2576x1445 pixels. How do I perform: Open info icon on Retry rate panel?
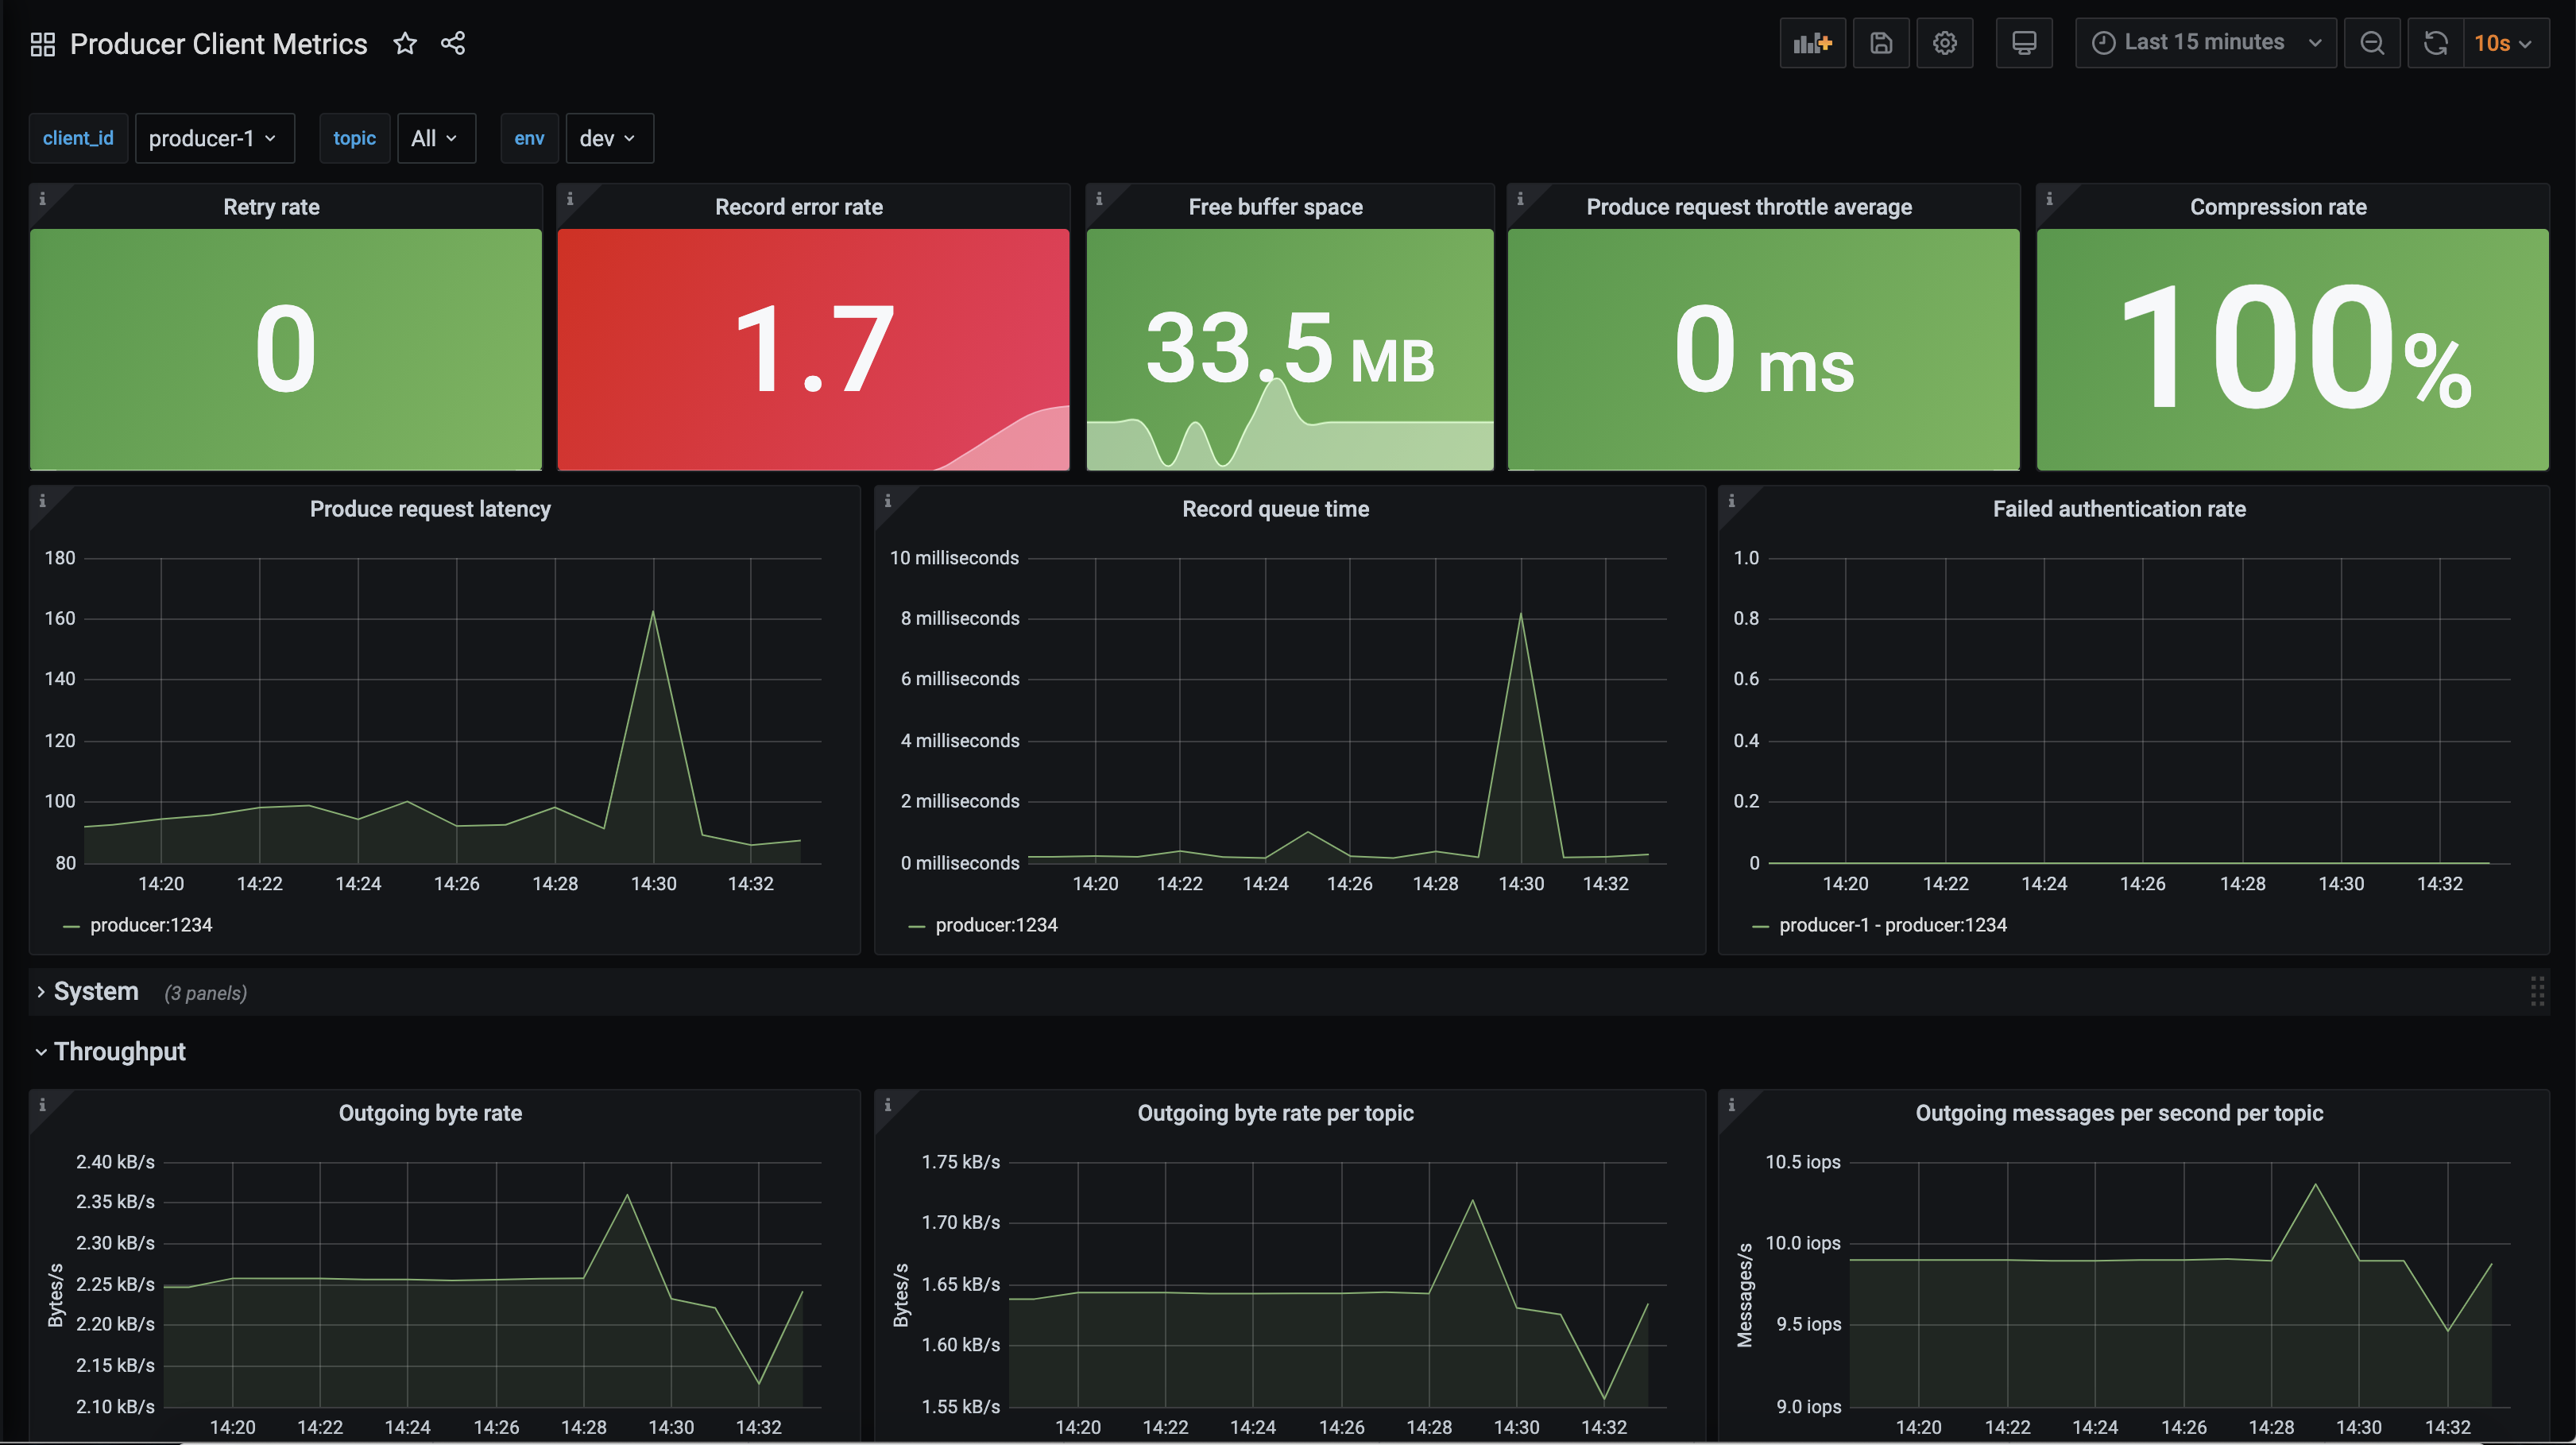[x=42, y=199]
